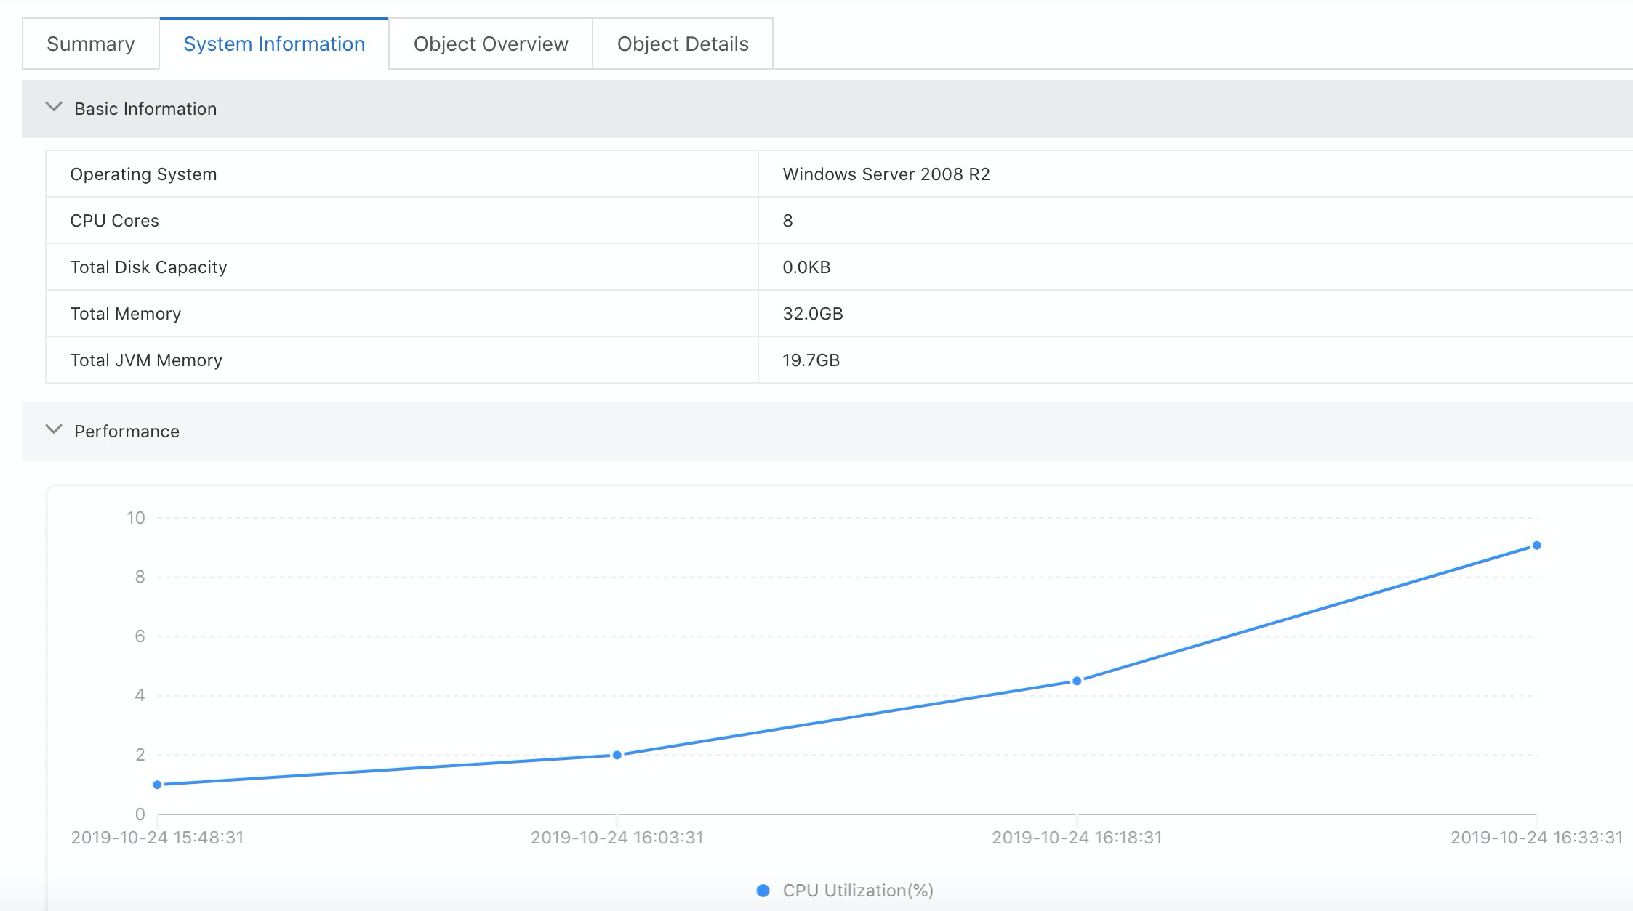
Task: Click the Total Memory 32.0GB value
Action: pyautogui.click(x=812, y=314)
